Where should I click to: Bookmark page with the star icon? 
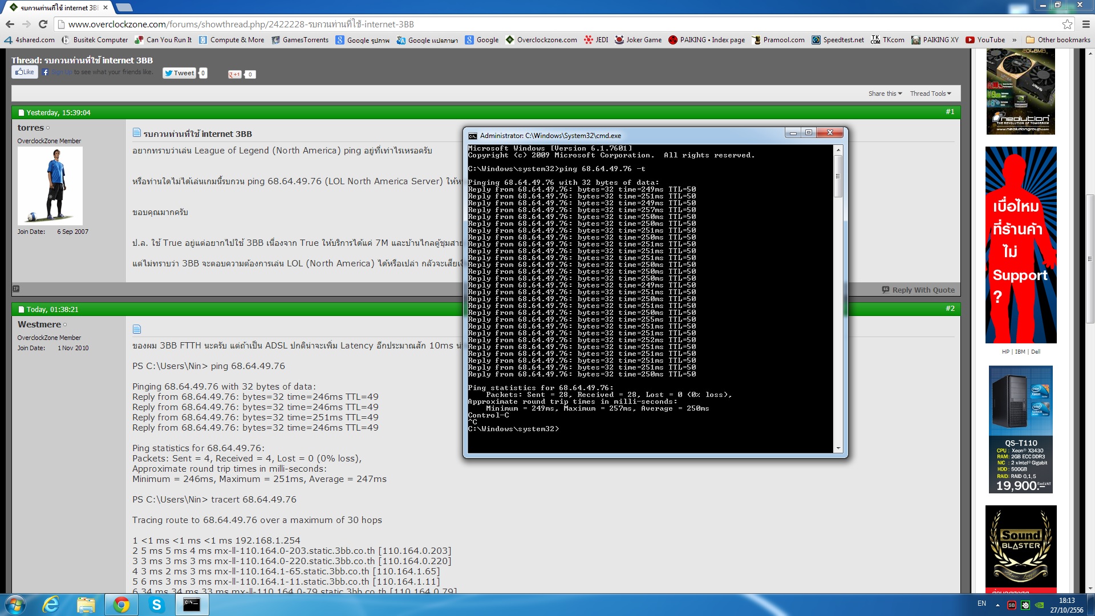[1067, 24]
